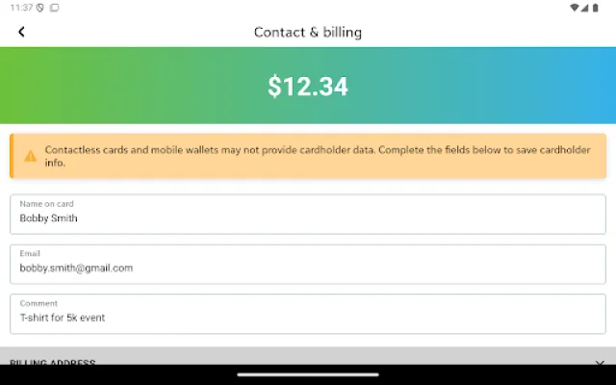Tap the orange warning triangle icon
Viewport: 616px width, 385px height.
click(x=31, y=156)
